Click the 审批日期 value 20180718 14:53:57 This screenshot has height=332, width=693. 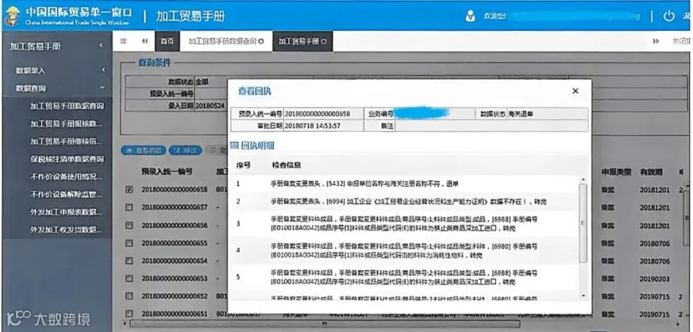pos(312,126)
